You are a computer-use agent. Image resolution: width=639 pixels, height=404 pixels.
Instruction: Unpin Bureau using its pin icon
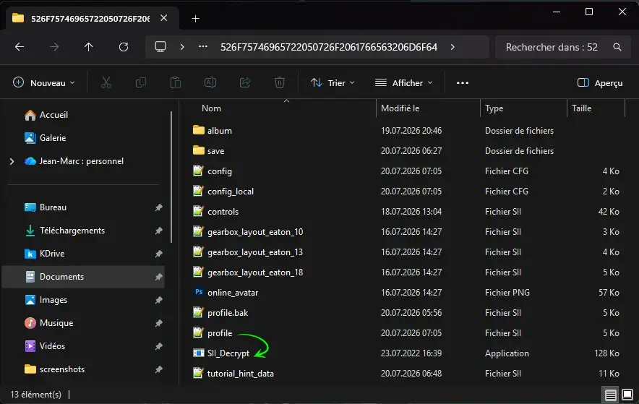tap(158, 207)
